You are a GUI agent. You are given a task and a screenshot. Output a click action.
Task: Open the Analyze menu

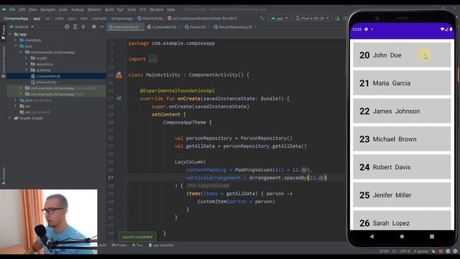pos(78,9)
